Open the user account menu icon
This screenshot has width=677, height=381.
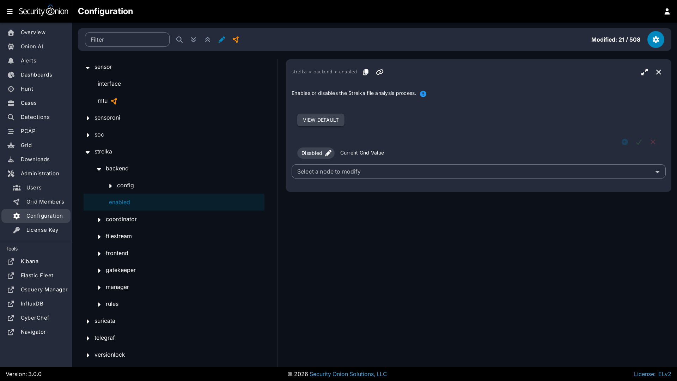pos(667,11)
